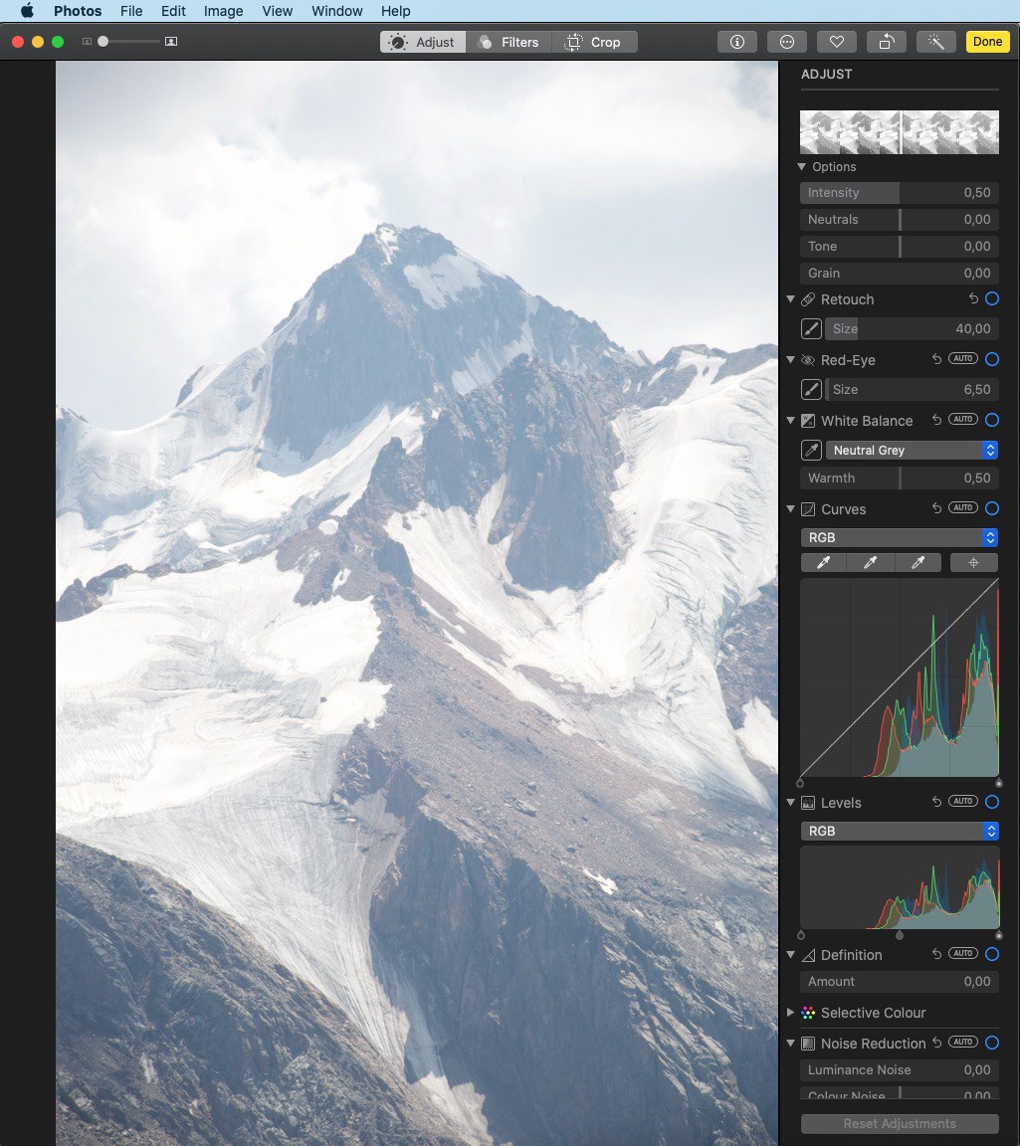The height and width of the screenshot is (1146, 1020).
Task: Click the black and white preview strip
Action: coord(900,132)
